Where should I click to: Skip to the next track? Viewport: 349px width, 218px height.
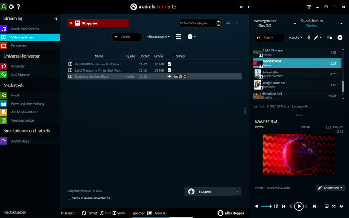(x=313, y=206)
